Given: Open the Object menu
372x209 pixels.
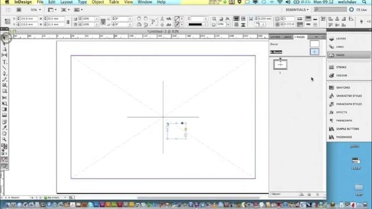Looking at the screenshot, I should pos(98,2).
